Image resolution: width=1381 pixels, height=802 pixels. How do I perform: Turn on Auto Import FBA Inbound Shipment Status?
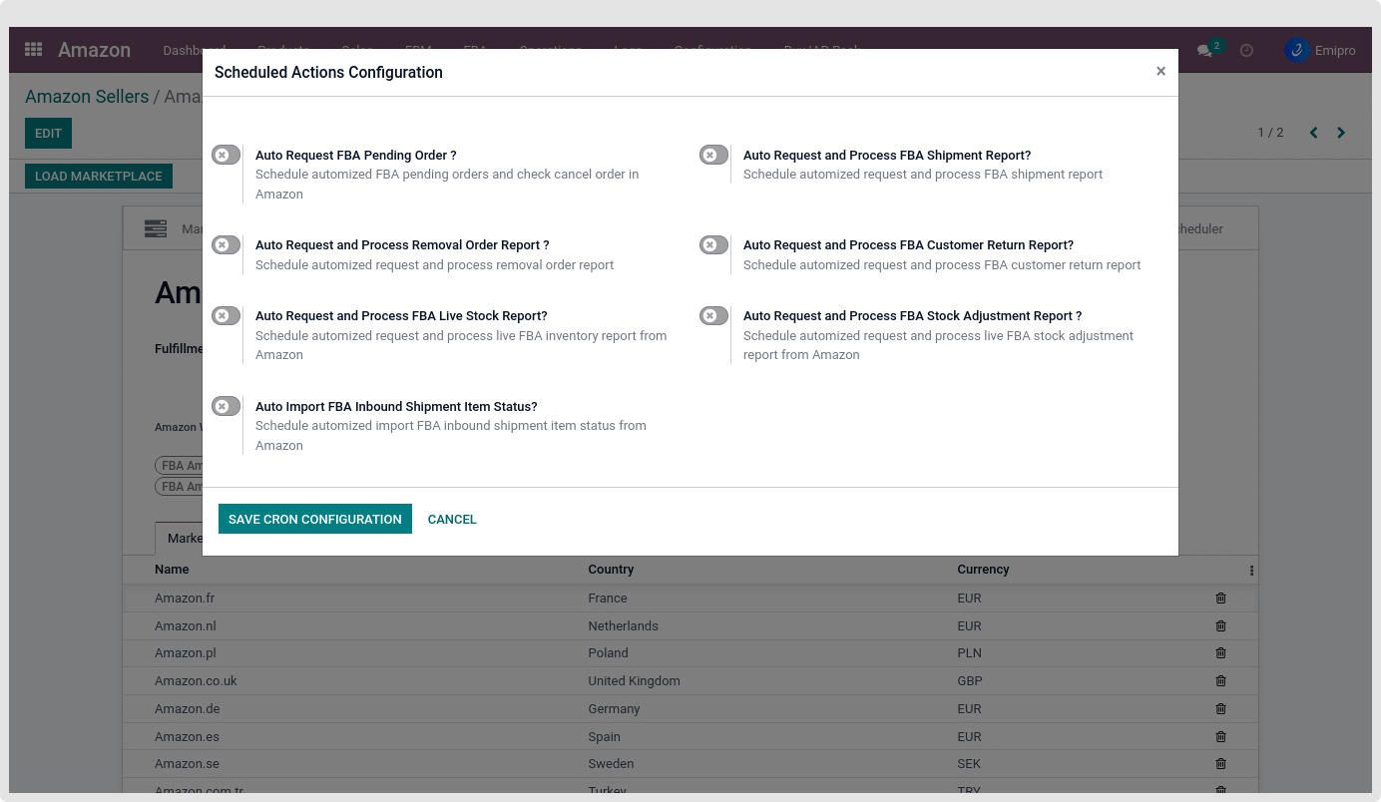click(226, 406)
